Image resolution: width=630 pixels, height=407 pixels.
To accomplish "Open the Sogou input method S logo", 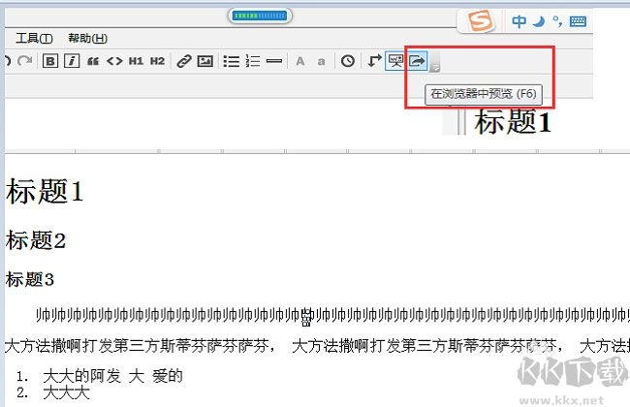I will pos(480,20).
